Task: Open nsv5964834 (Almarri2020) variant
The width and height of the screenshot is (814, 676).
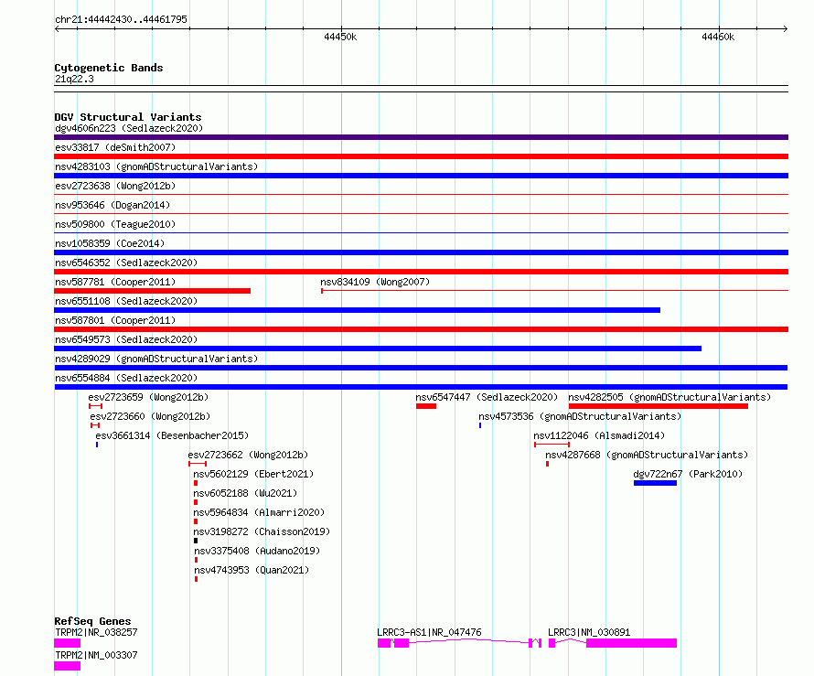Action: 259,512
